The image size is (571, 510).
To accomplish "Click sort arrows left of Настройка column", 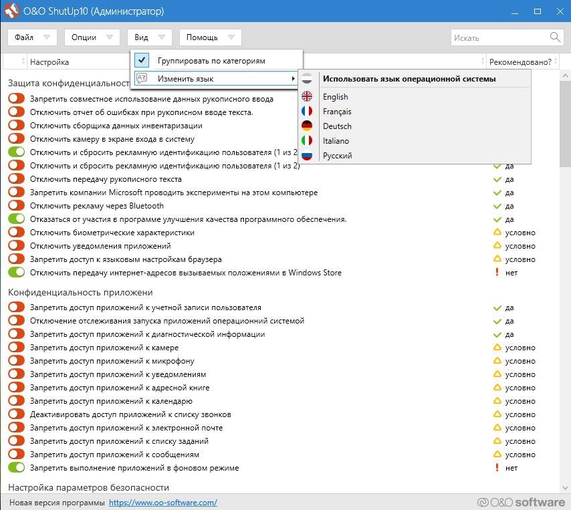I will 23,61.
